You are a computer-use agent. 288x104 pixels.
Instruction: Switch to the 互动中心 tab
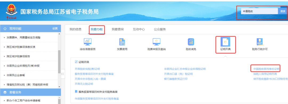click(x=139, y=29)
